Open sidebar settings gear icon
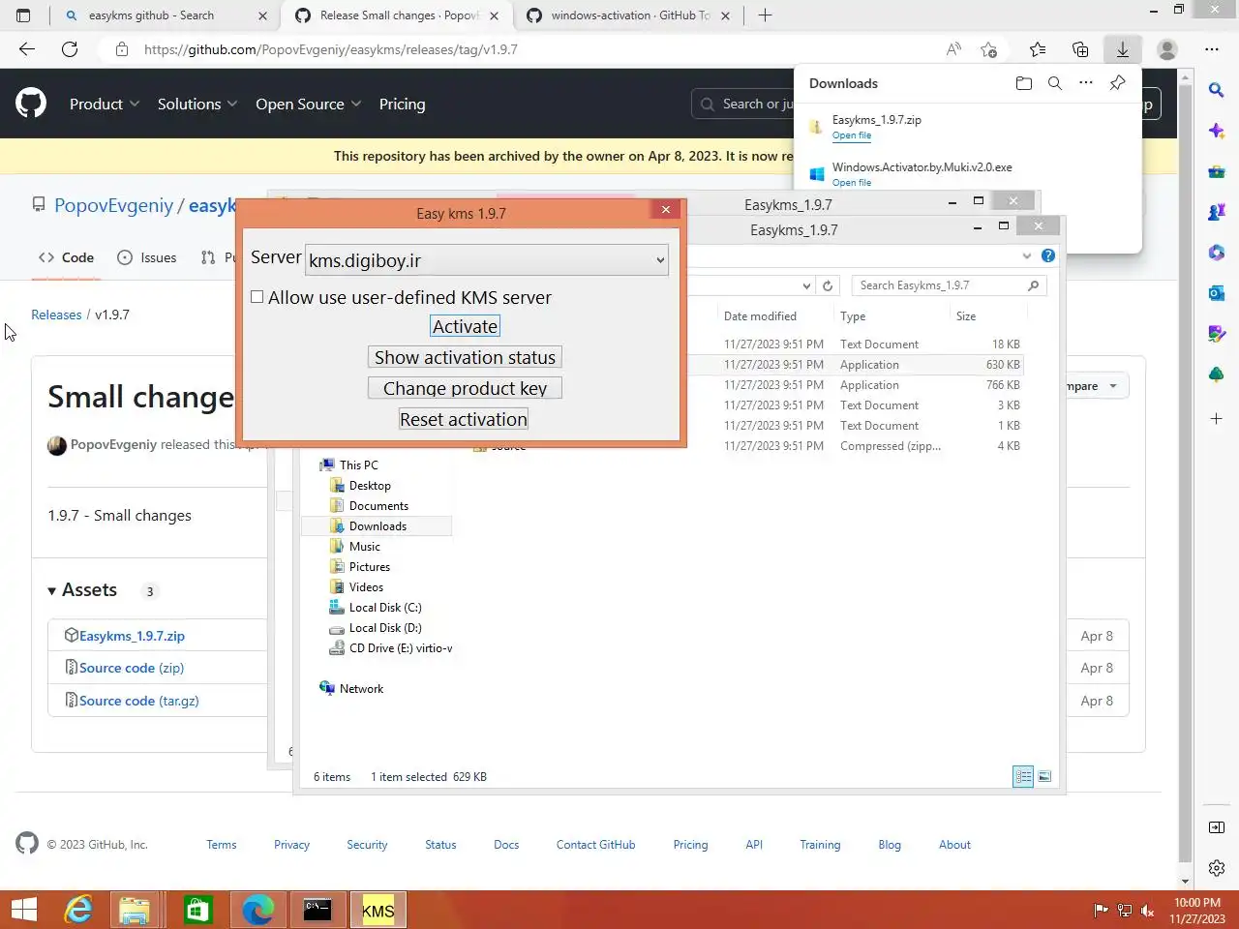Viewport: 1239px width, 929px height. click(1217, 868)
